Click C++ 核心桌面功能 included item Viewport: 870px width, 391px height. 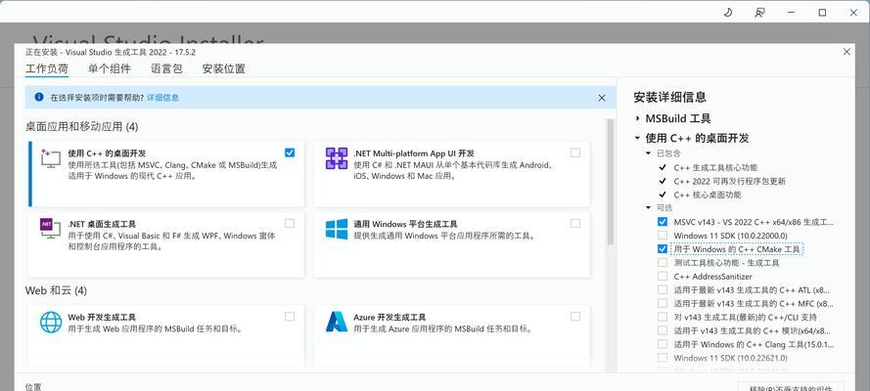(x=708, y=195)
